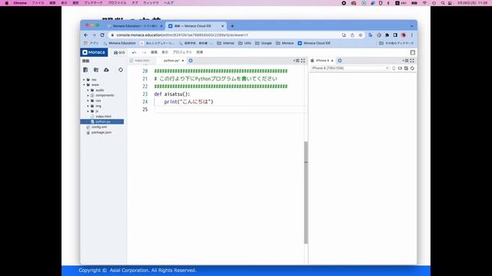Viewport: 492px width, 276px height.
Task: Open a new Chrome tab with plus
Action: [232, 26]
